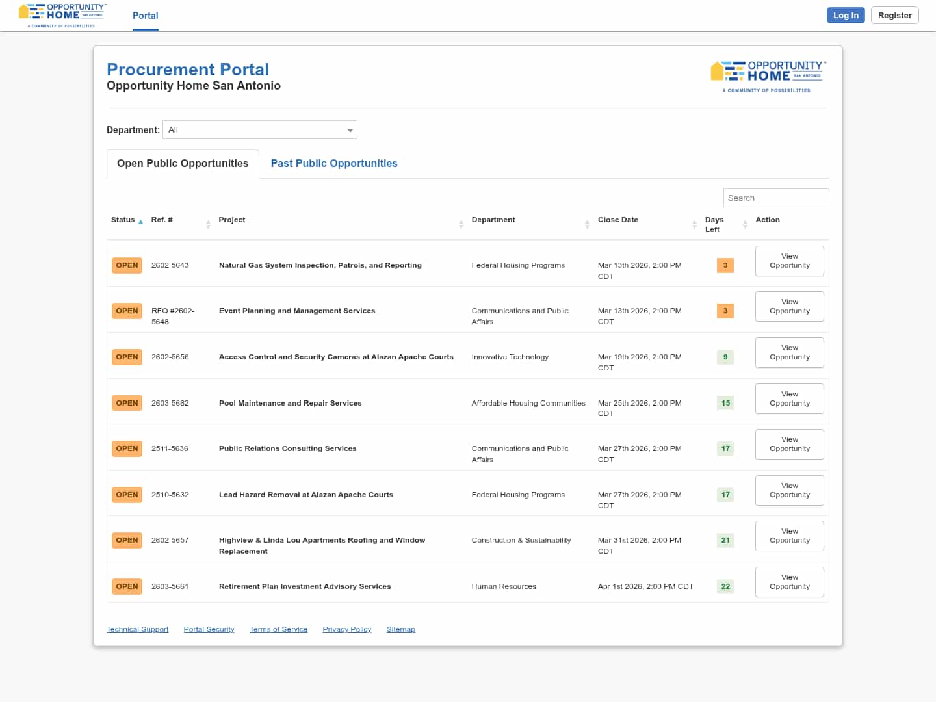Open the Department dropdown filter

point(260,130)
